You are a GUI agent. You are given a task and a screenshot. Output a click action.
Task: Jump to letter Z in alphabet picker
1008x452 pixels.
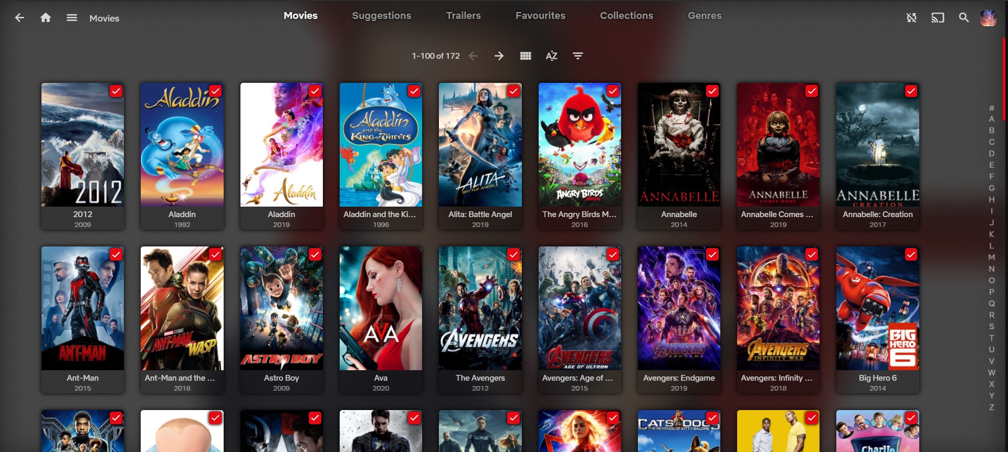(992, 407)
